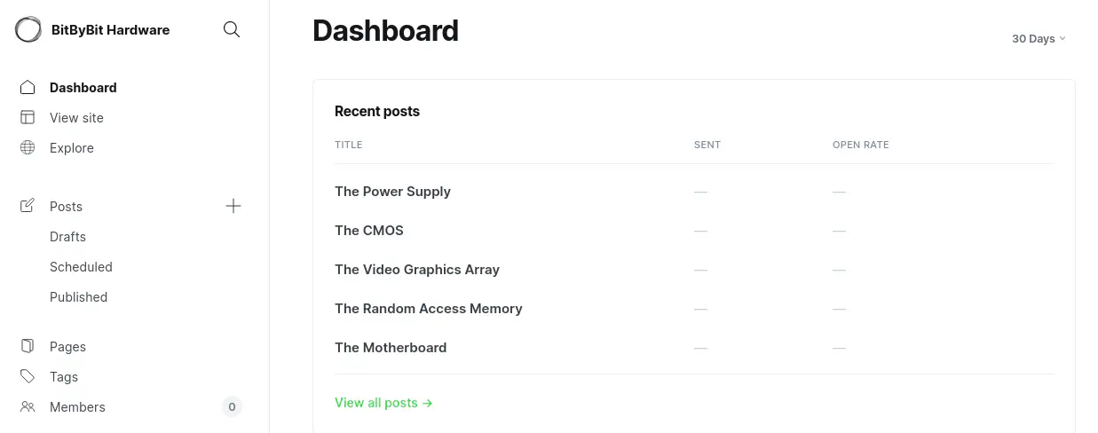Click the Members count badge
The height and width of the screenshot is (433, 1098).
(x=232, y=407)
